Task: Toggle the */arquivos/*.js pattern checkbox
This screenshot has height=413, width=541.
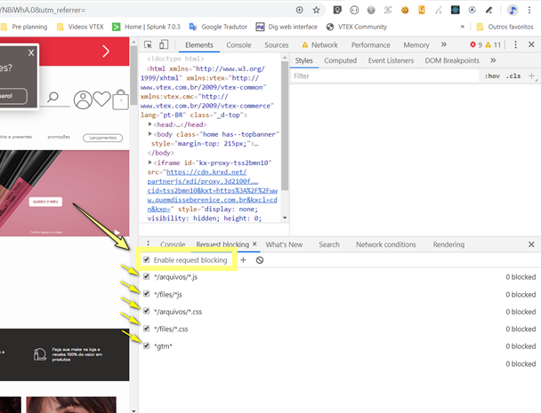Action: click(147, 277)
